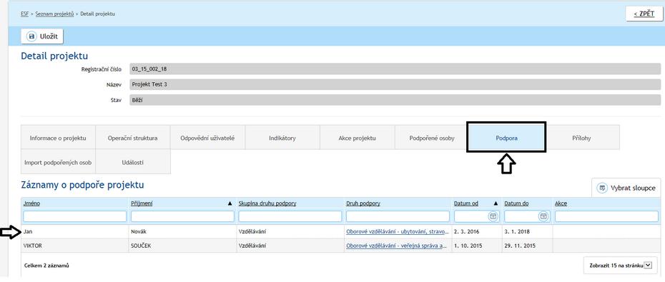Click the Akce column header

[561, 203]
